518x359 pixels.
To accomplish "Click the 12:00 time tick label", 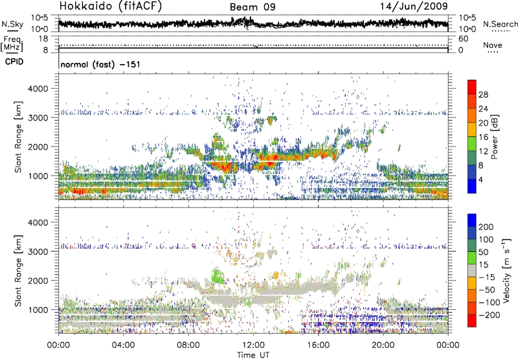I will pos(253,345).
